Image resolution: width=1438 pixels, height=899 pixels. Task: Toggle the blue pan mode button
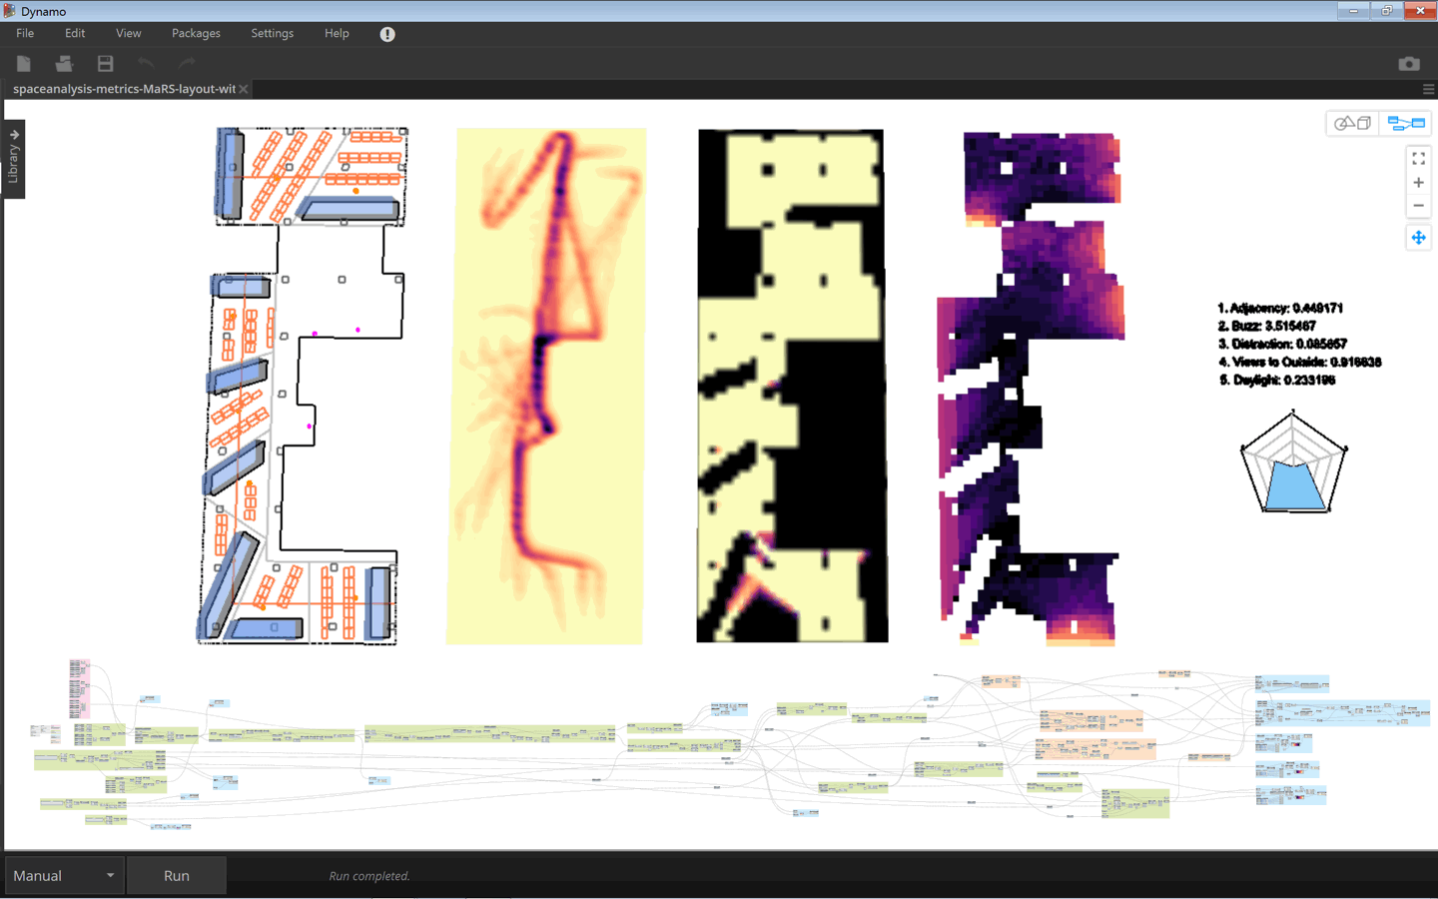click(1418, 238)
